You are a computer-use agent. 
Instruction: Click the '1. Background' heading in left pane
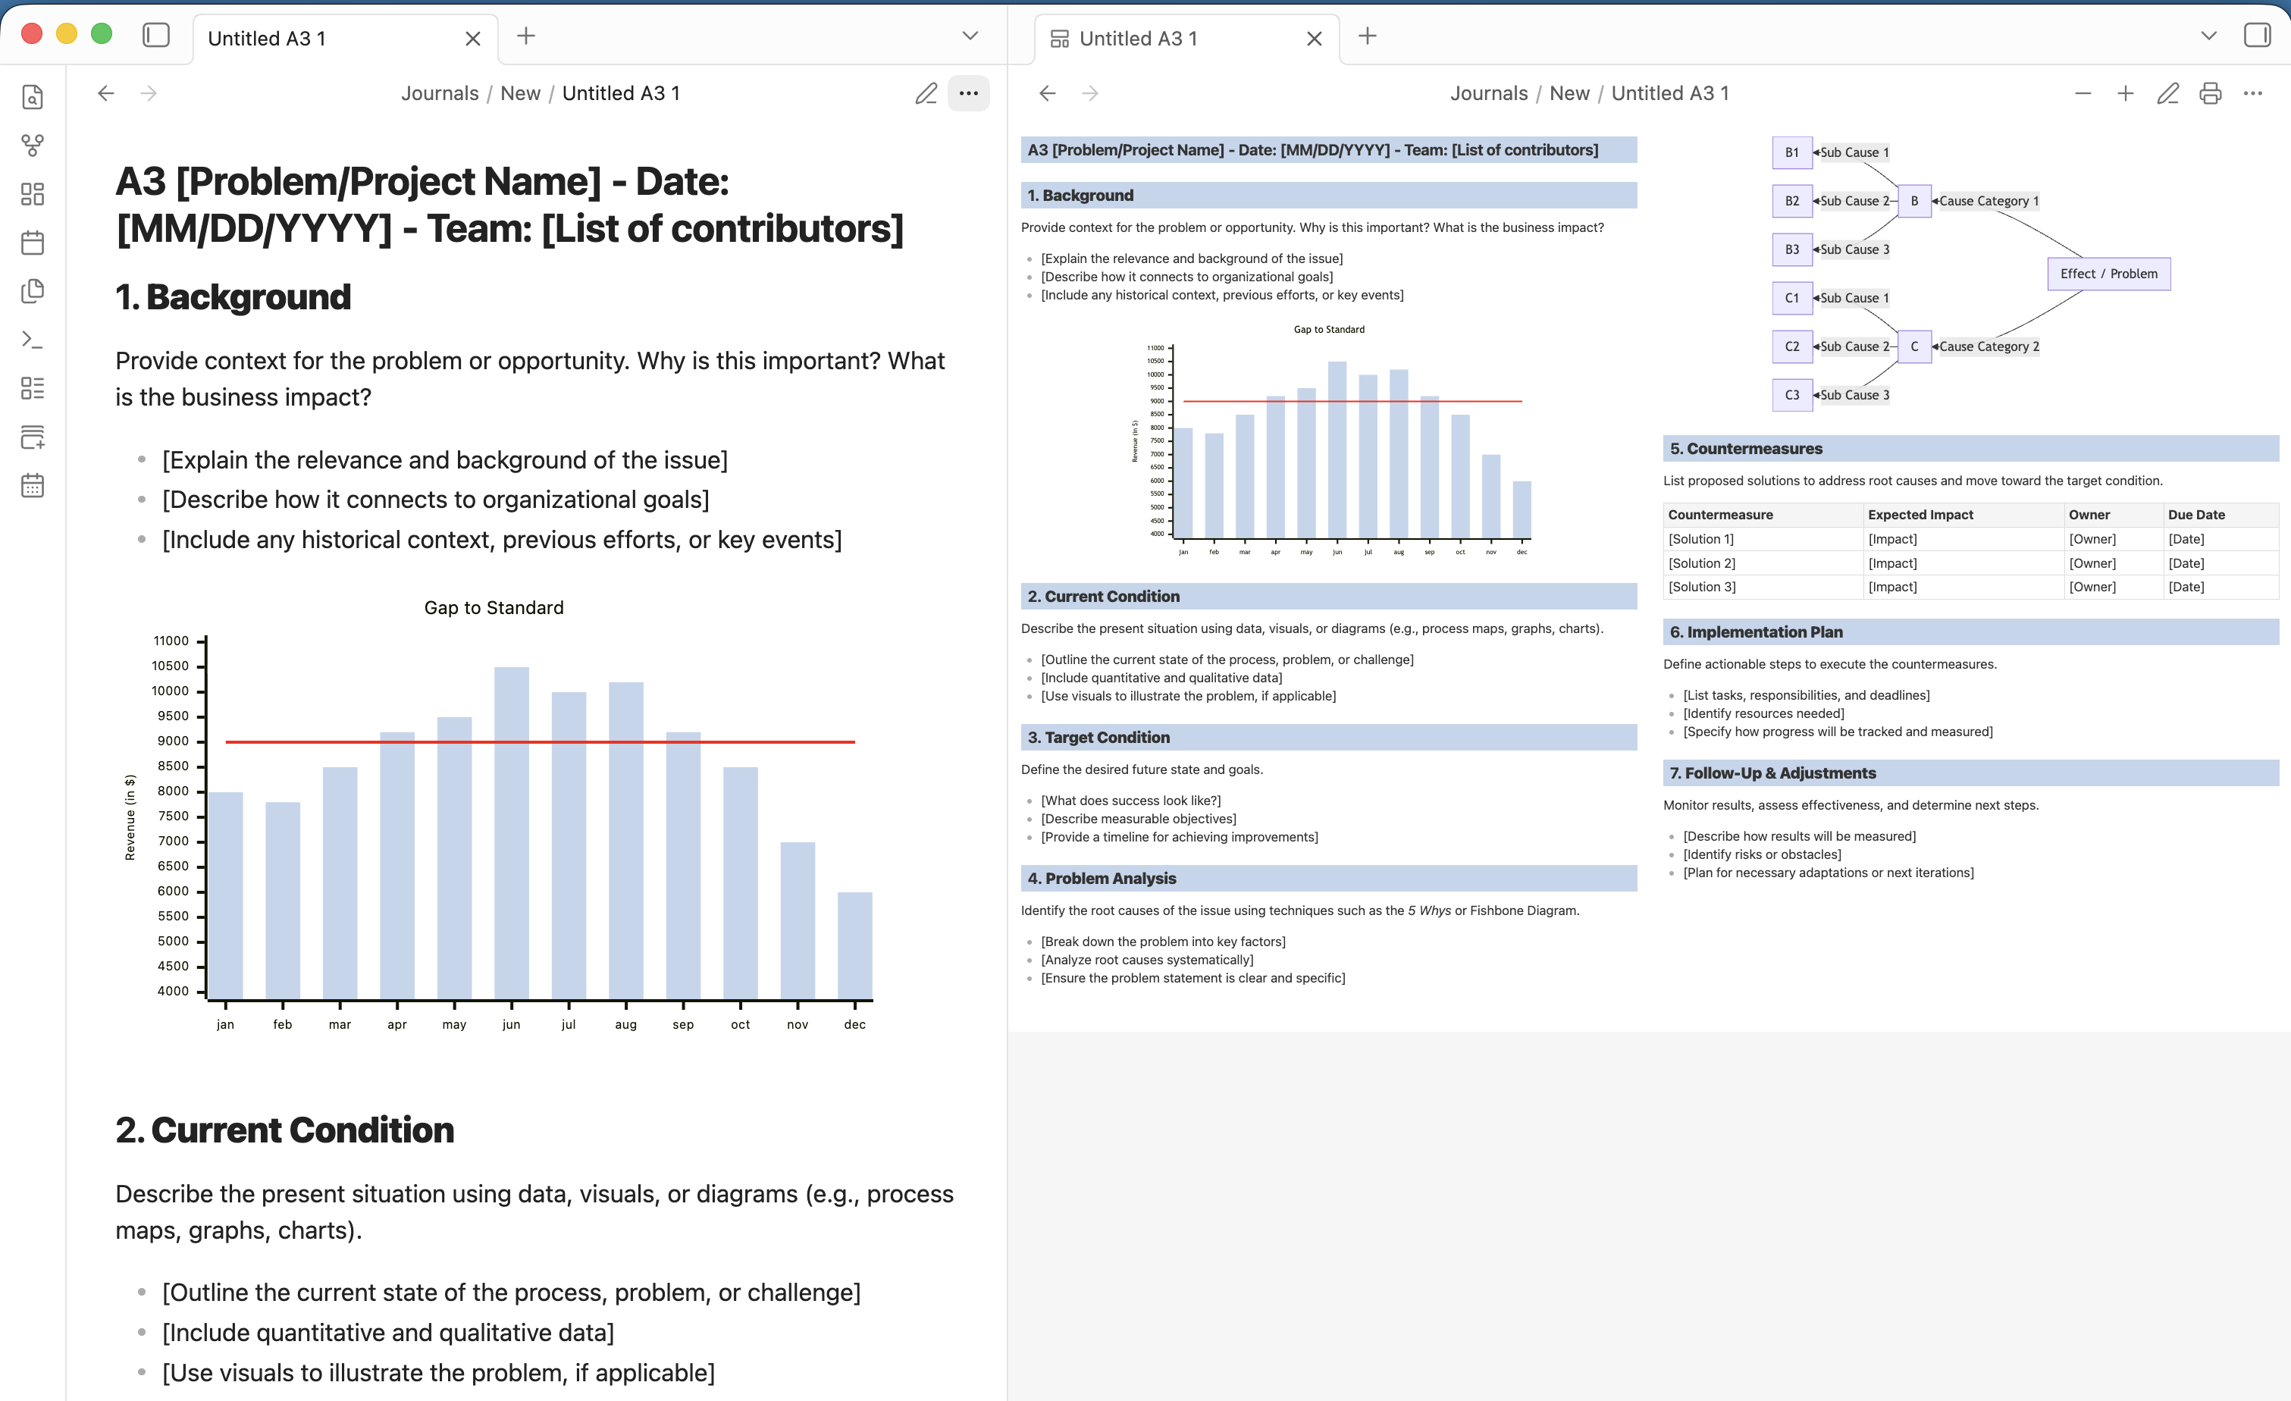click(233, 296)
